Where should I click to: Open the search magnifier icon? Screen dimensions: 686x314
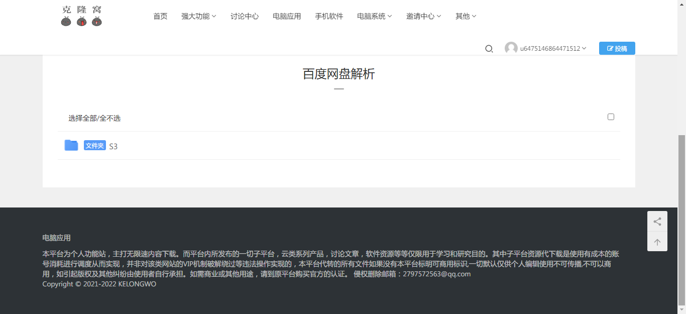[489, 49]
